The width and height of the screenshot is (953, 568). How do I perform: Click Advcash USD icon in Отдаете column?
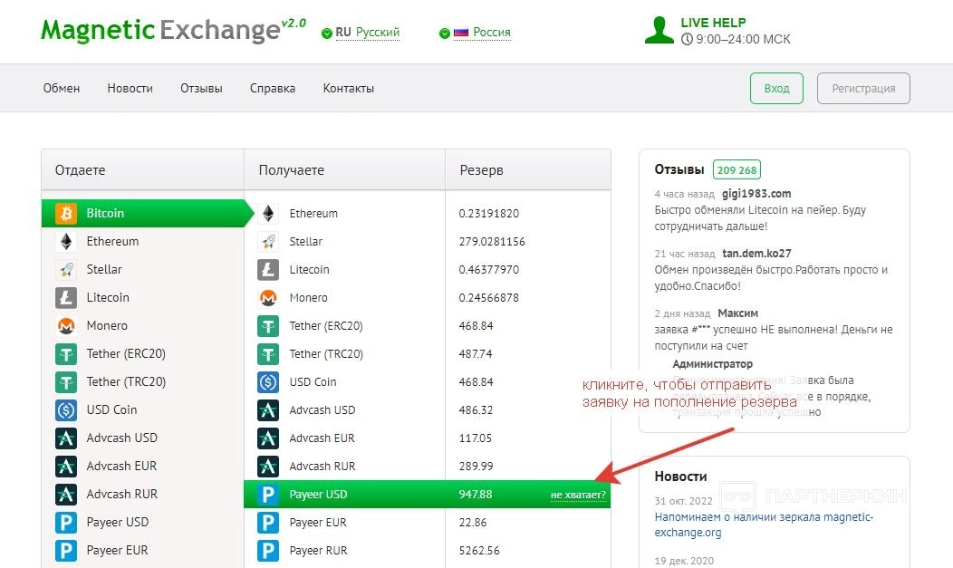[66, 438]
